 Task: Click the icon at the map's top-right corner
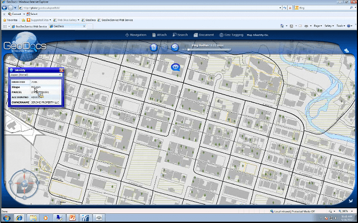347,50
